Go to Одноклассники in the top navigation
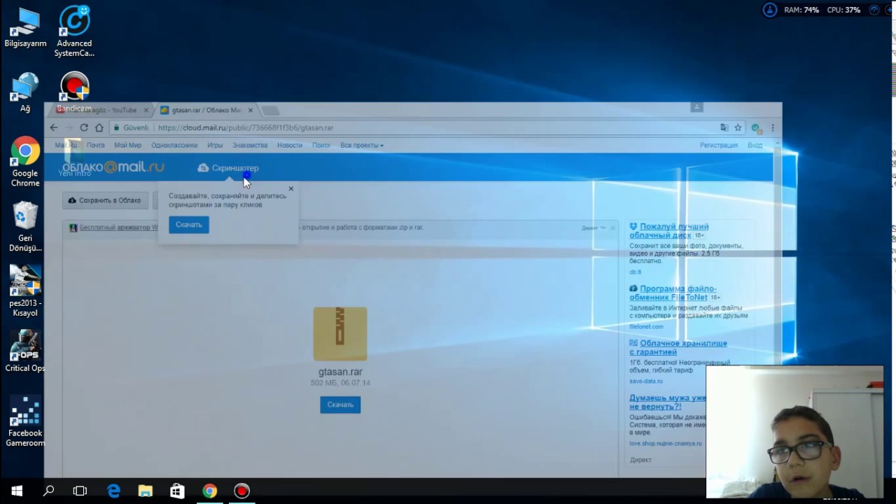 click(174, 145)
